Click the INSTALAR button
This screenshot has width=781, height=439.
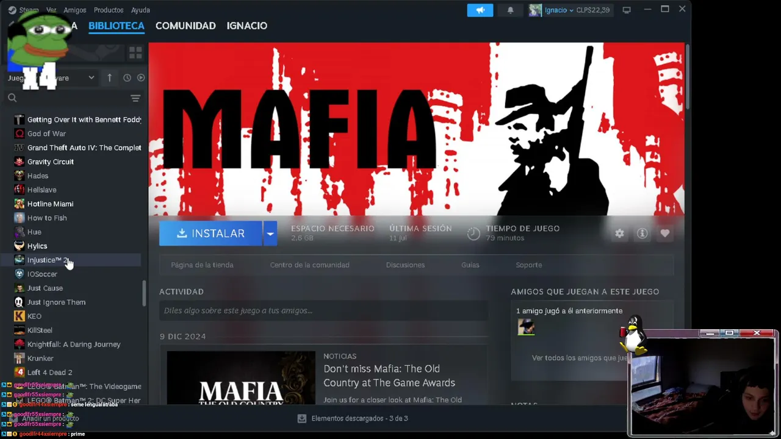coord(211,234)
